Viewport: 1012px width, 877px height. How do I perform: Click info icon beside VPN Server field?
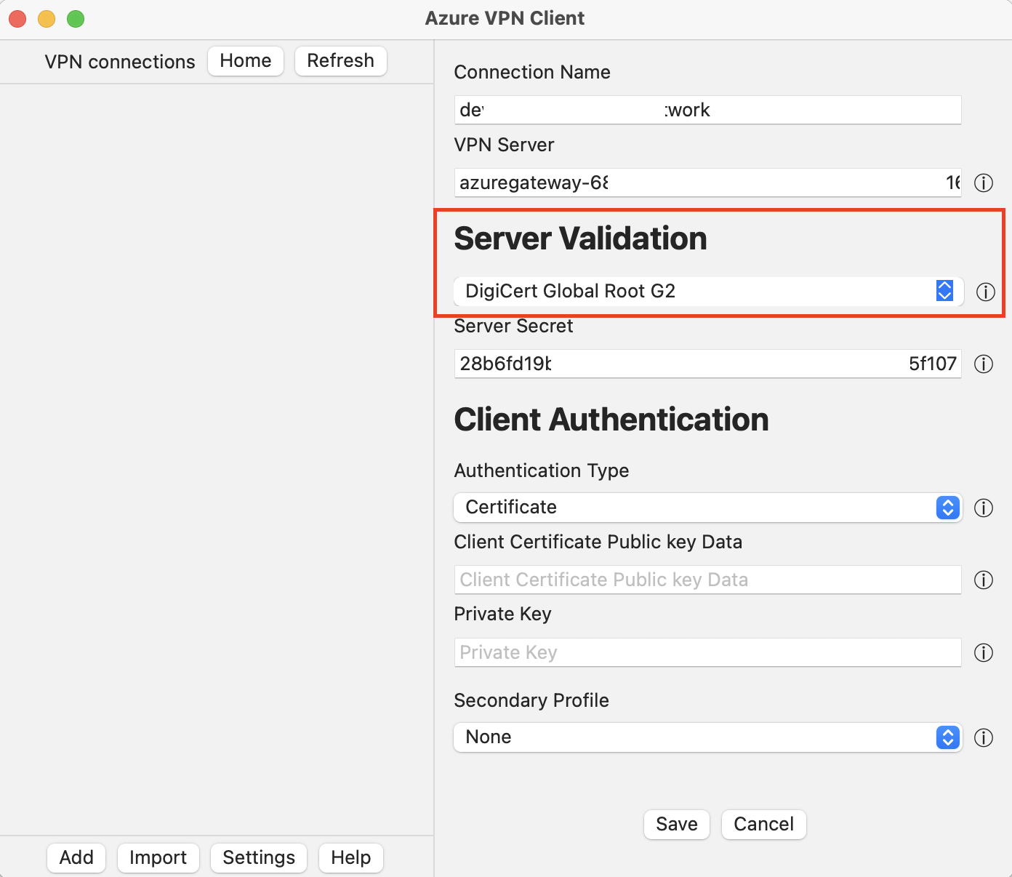pos(984,183)
